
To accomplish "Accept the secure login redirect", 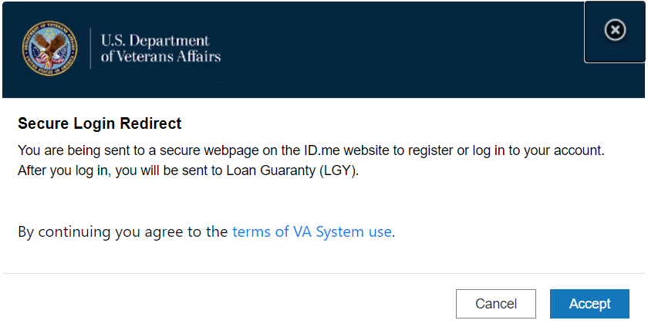I will pos(589,304).
